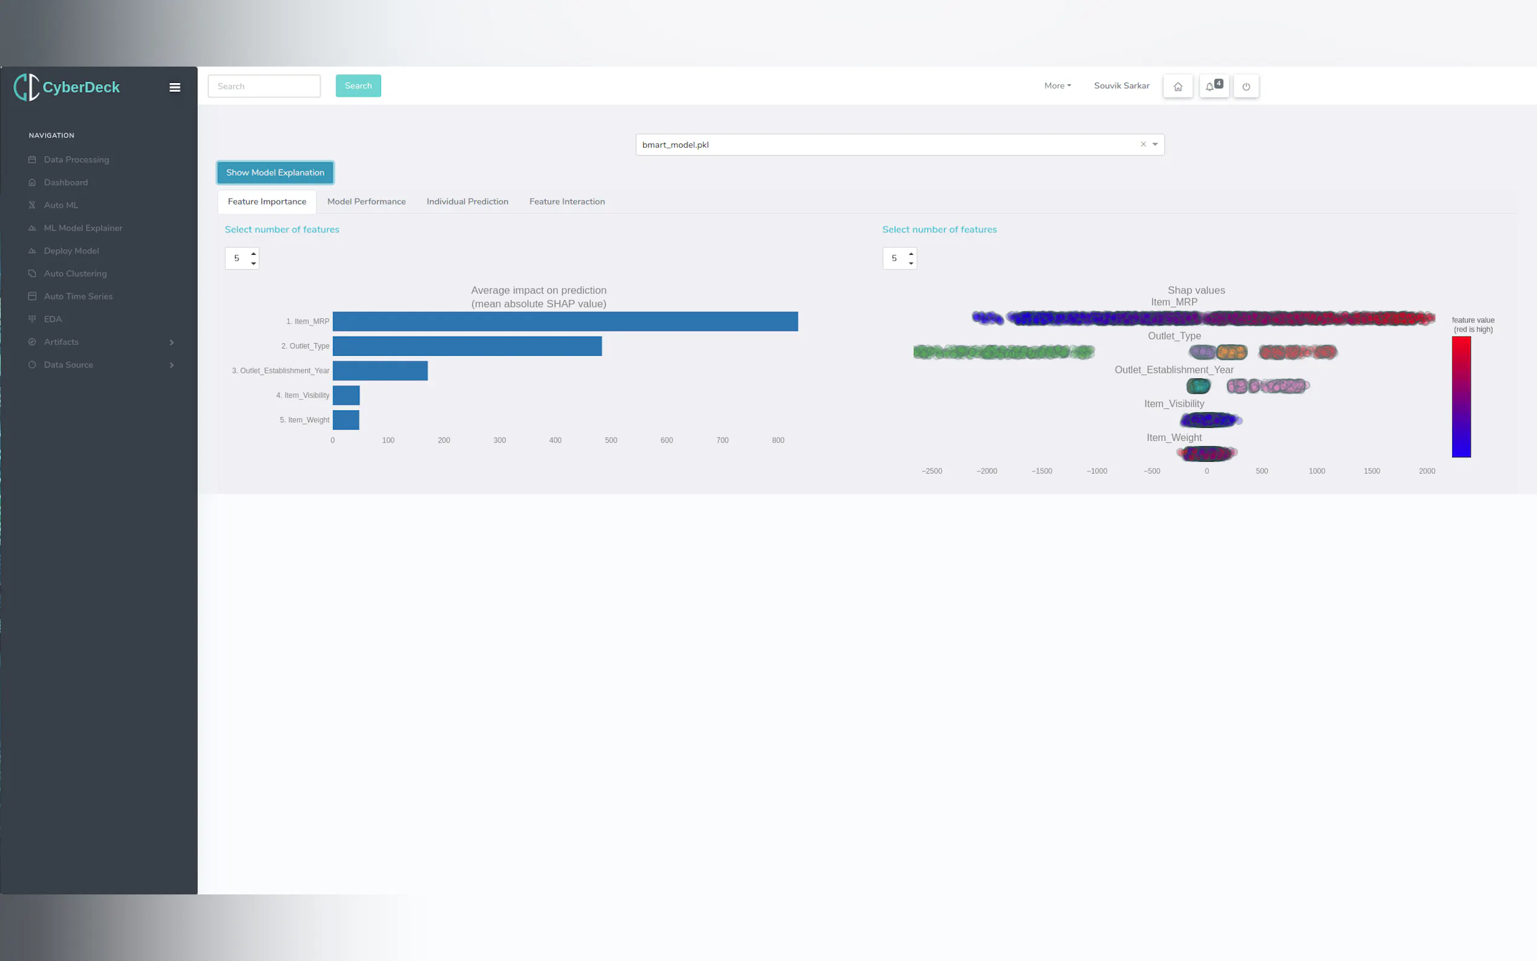
Task: Click the feature value color scale bar
Action: pos(1460,396)
